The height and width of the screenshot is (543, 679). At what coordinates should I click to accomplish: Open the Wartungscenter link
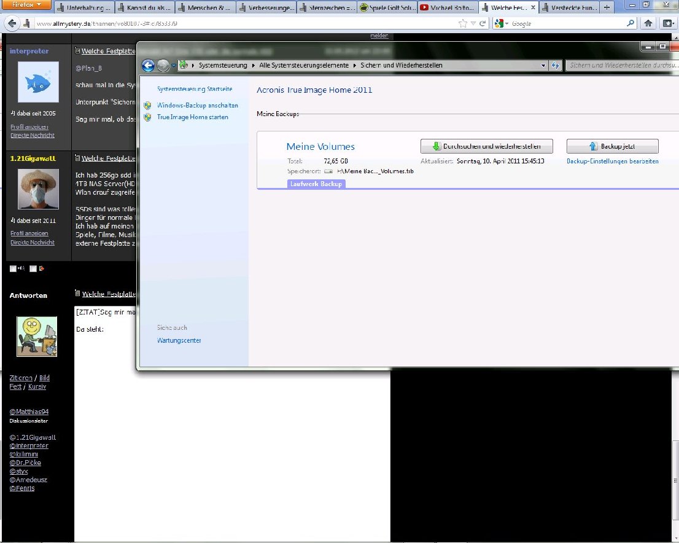click(x=179, y=341)
